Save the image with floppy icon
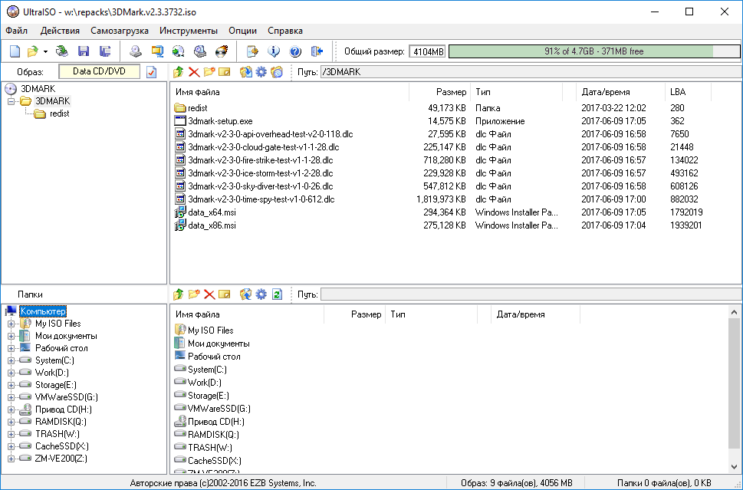 coord(84,51)
